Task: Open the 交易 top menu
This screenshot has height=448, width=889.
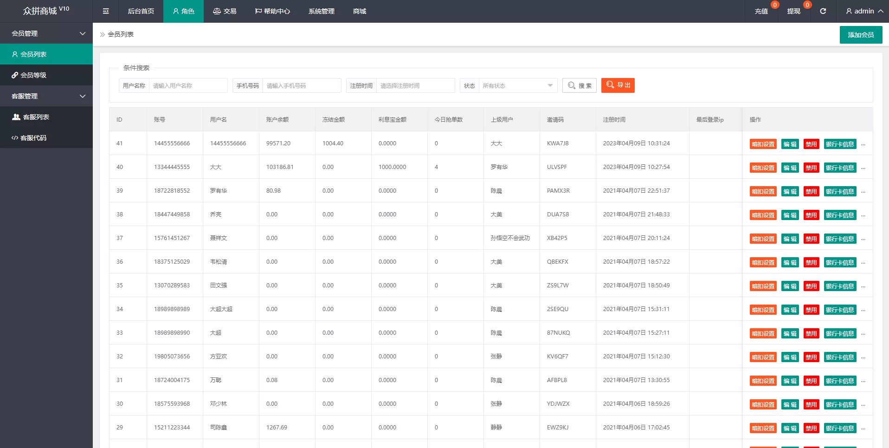Action: click(x=225, y=11)
